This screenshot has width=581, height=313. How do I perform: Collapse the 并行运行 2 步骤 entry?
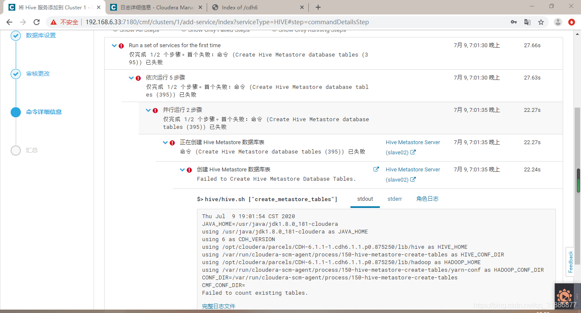[x=148, y=110]
